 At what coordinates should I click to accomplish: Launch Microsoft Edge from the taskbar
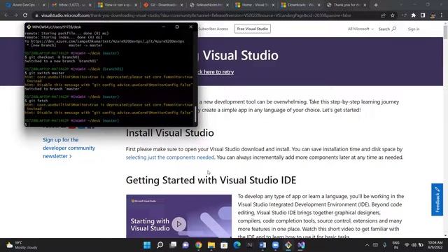237,245
